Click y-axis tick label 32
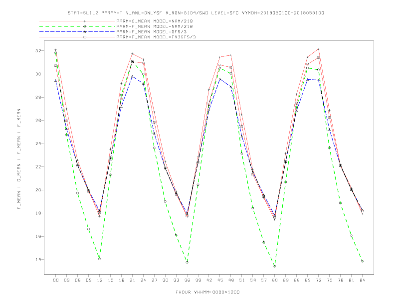 38,51
